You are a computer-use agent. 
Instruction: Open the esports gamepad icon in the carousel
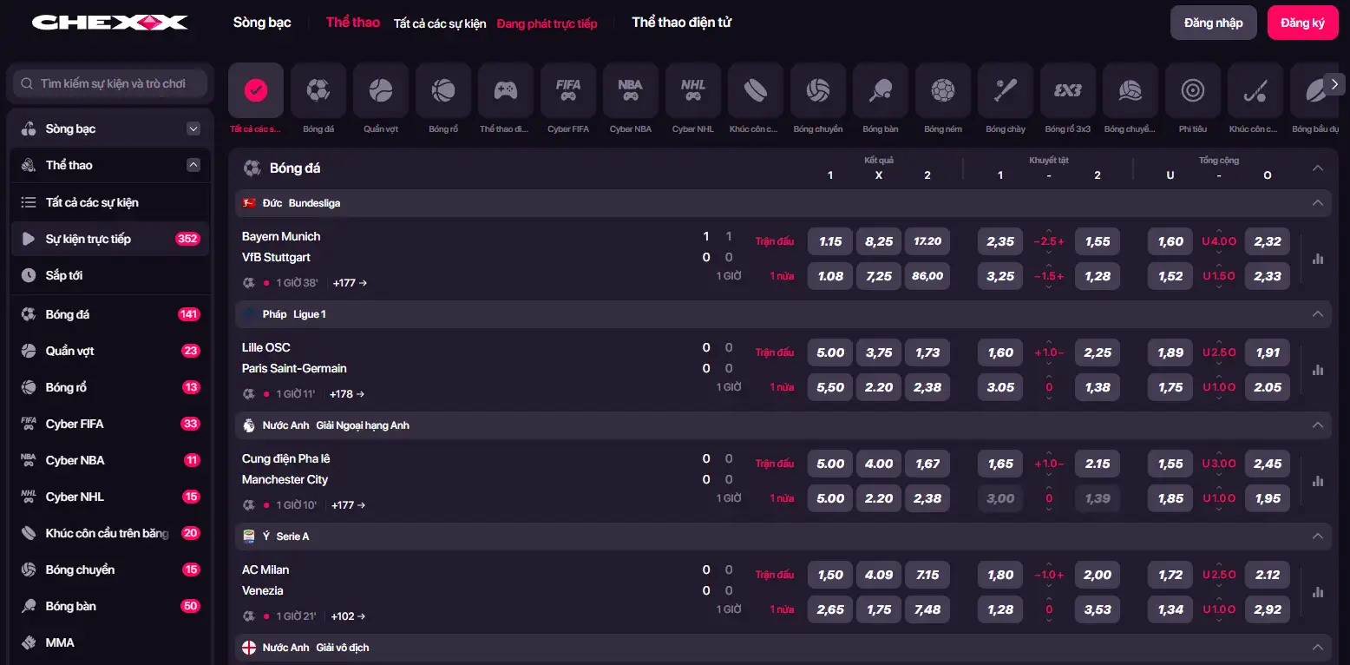tap(506, 90)
